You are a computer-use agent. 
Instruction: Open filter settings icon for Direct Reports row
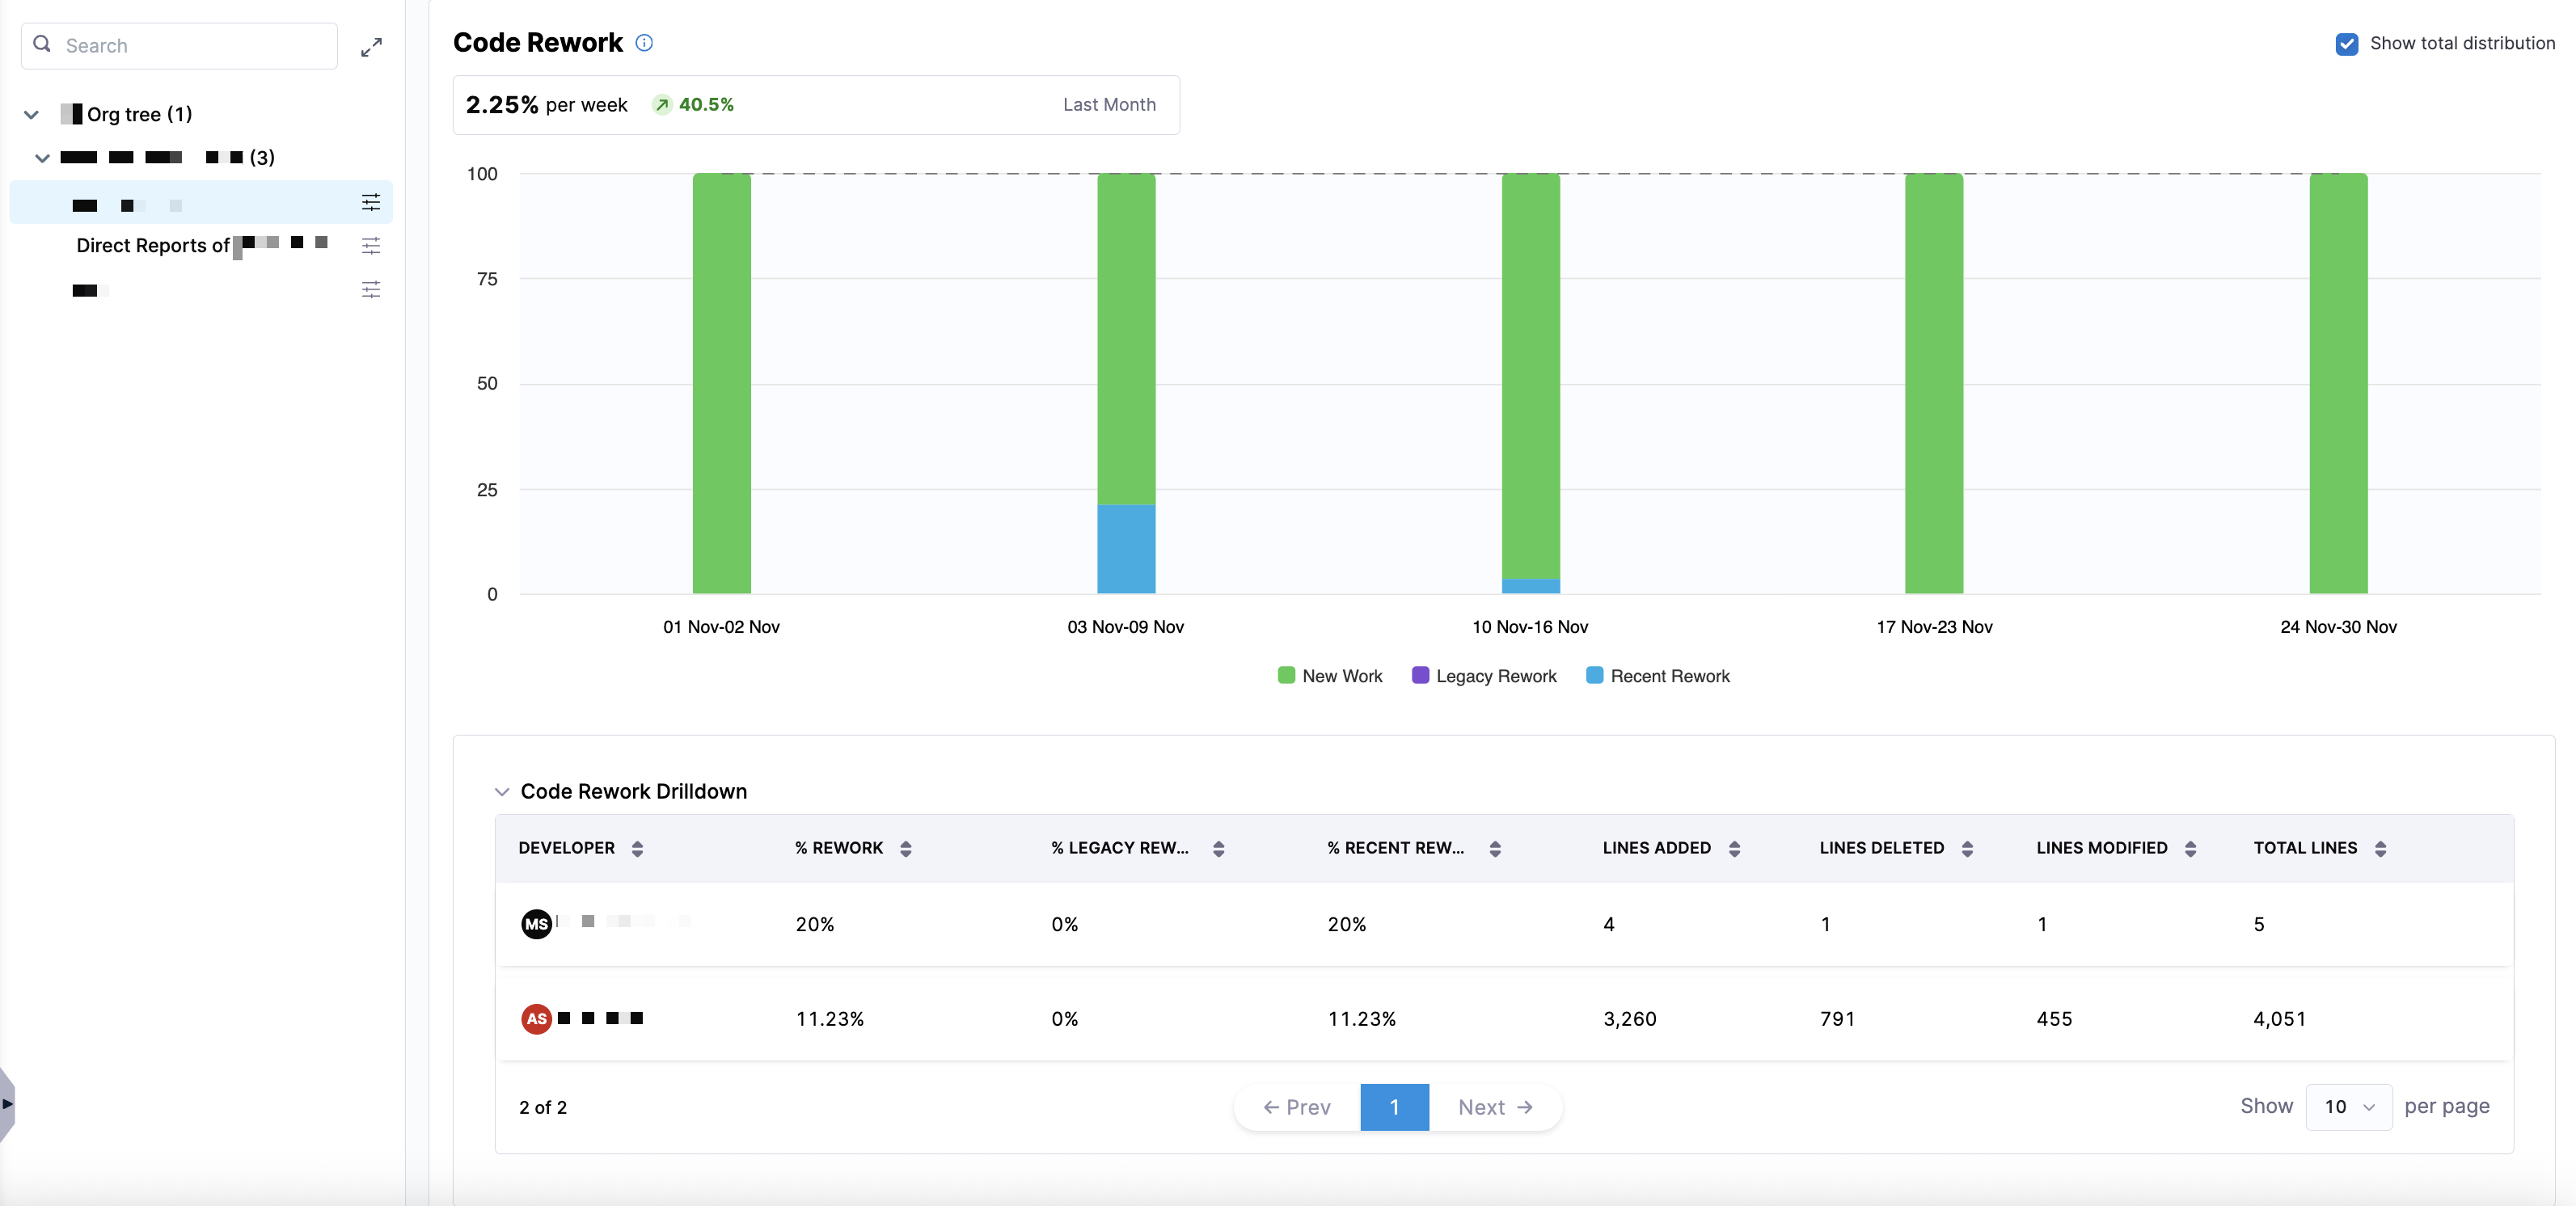click(x=371, y=246)
